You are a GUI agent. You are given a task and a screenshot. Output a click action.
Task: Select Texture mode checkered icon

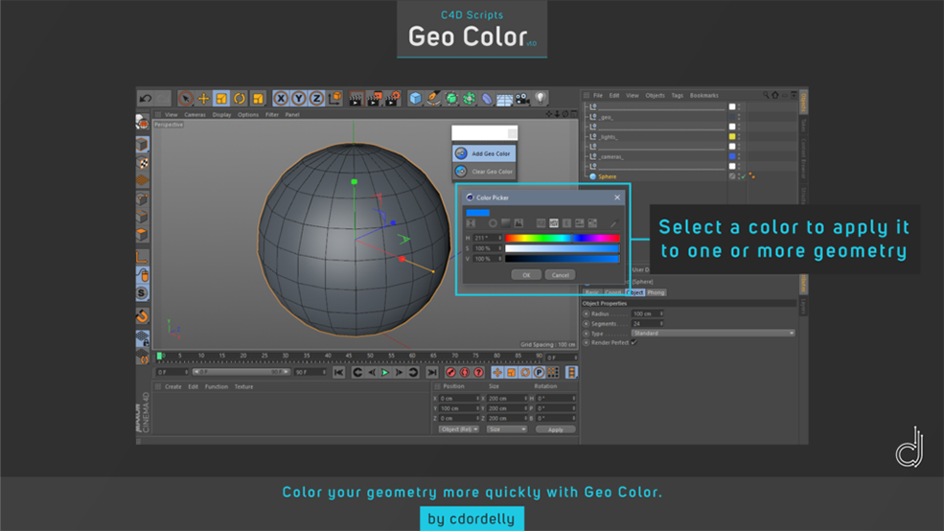click(x=142, y=163)
